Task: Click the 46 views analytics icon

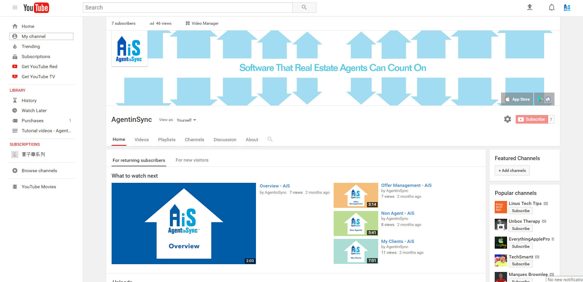Action: coord(152,23)
